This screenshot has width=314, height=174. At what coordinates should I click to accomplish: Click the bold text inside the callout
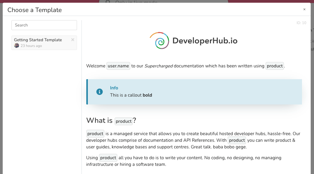coord(147,95)
